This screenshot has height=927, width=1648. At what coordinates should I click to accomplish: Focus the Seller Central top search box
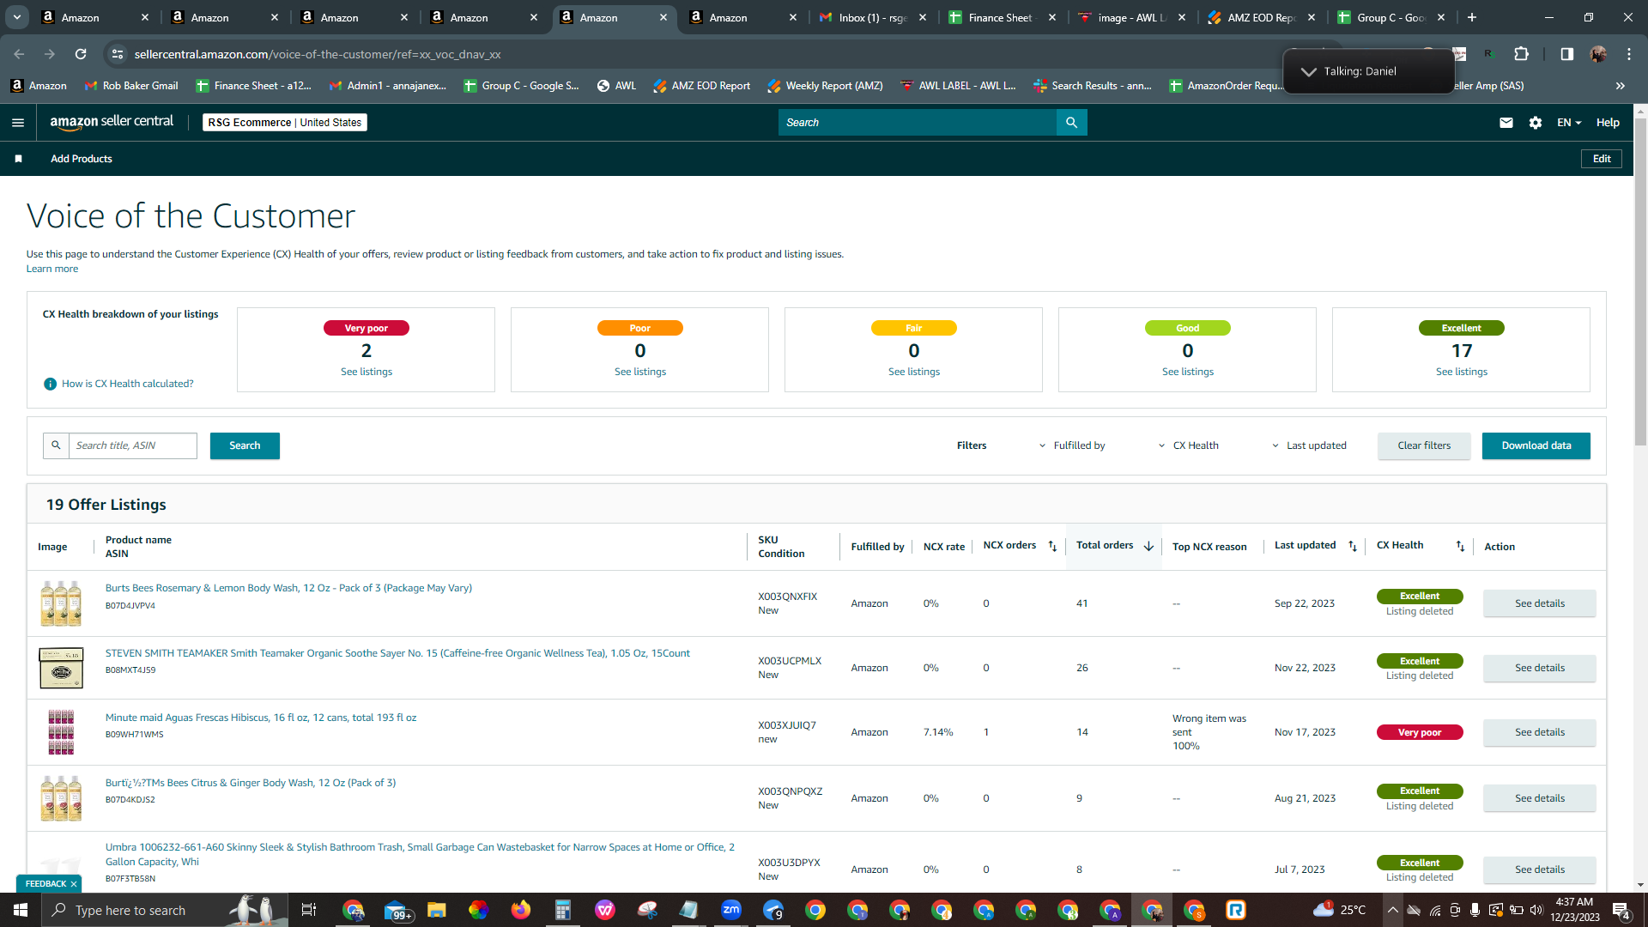tap(918, 123)
